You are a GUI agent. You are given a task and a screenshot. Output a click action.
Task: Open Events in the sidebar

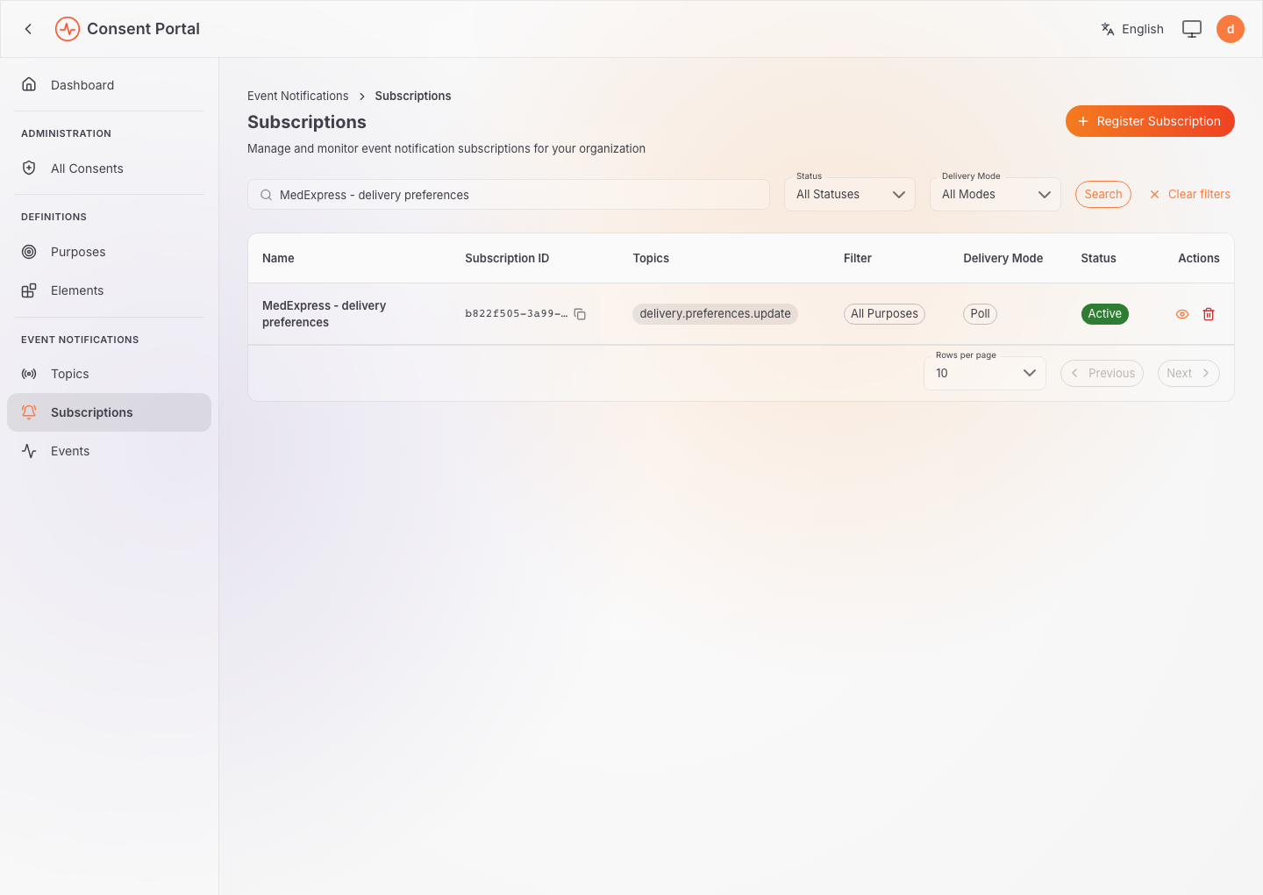click(109, 451)
